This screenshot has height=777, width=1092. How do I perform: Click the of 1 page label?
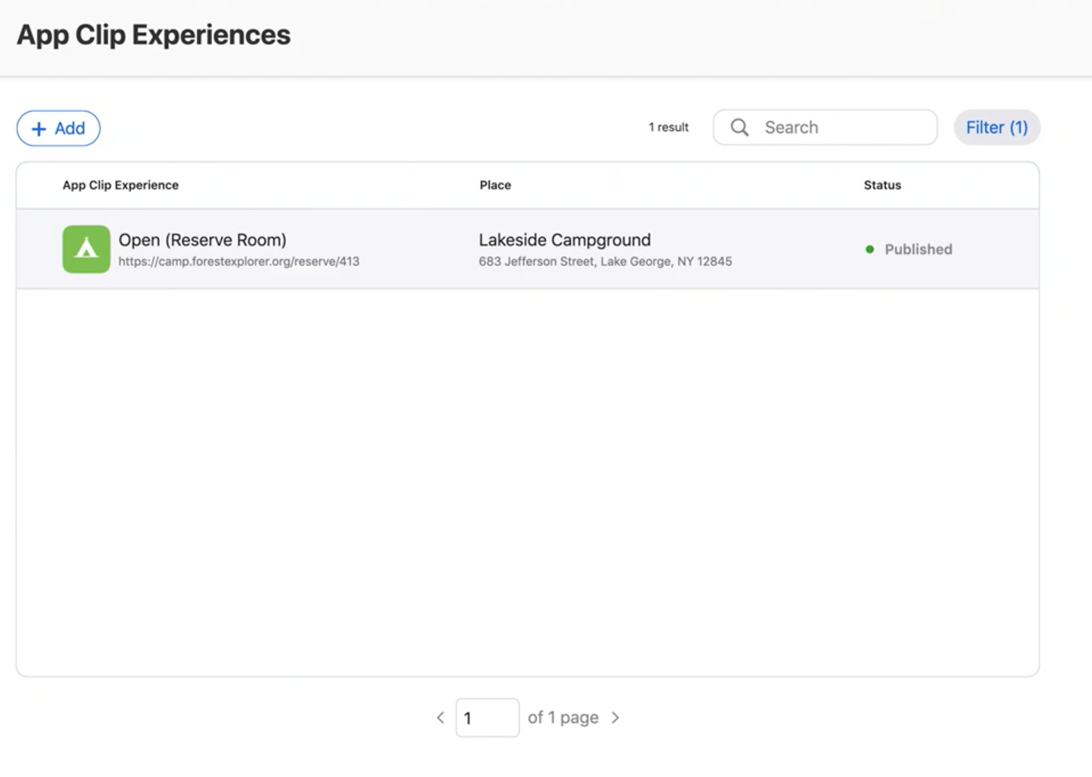[563, 718]
